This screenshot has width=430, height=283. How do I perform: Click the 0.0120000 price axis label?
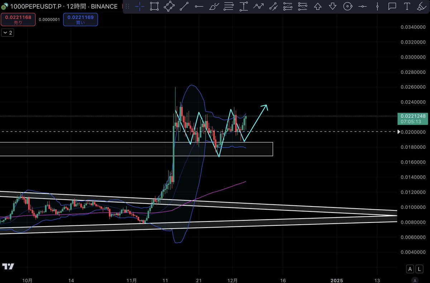(413, 192)
